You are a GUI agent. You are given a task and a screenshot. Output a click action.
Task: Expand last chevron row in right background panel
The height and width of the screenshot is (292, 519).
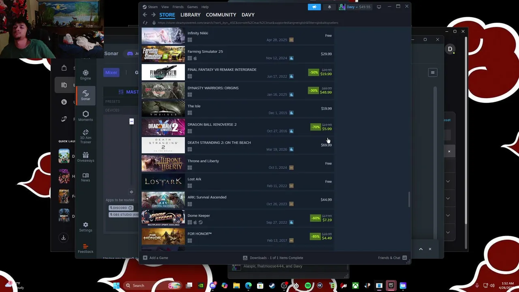pyautogui.click(x=448, y=232)
